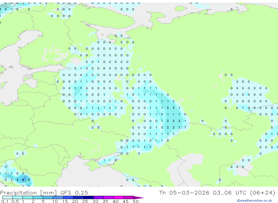Screen dimensions: 278x203
Task: Choose the 5–10 mm light blue swatch
Action: pyautogui.click(x=48, y=197)
